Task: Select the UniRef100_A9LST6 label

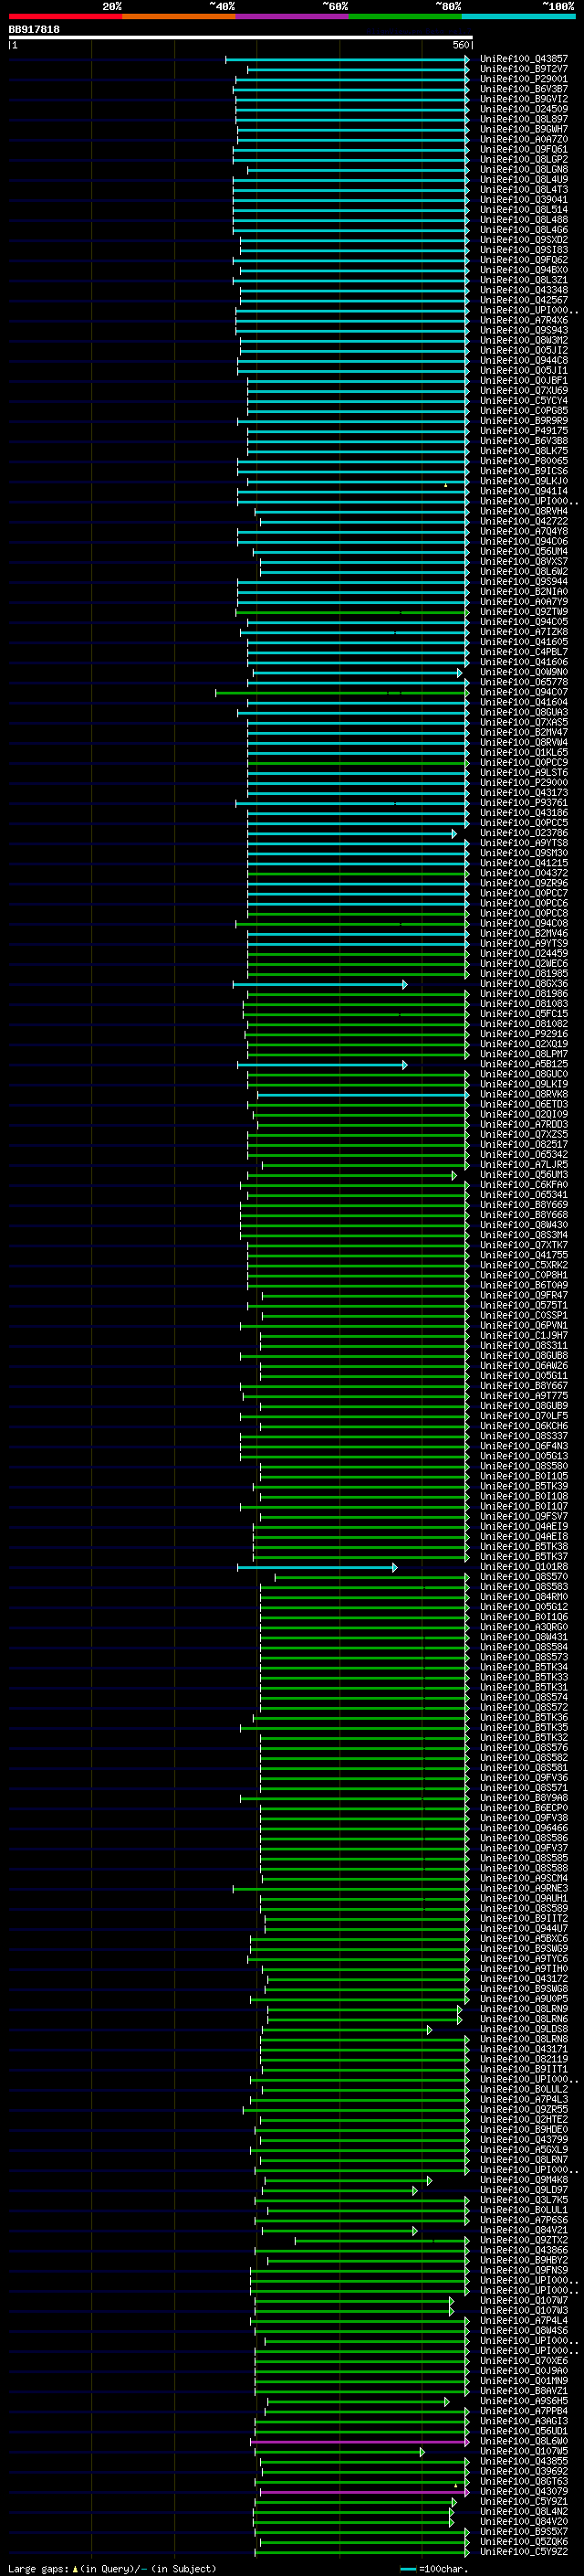Action: click(523, 772)
